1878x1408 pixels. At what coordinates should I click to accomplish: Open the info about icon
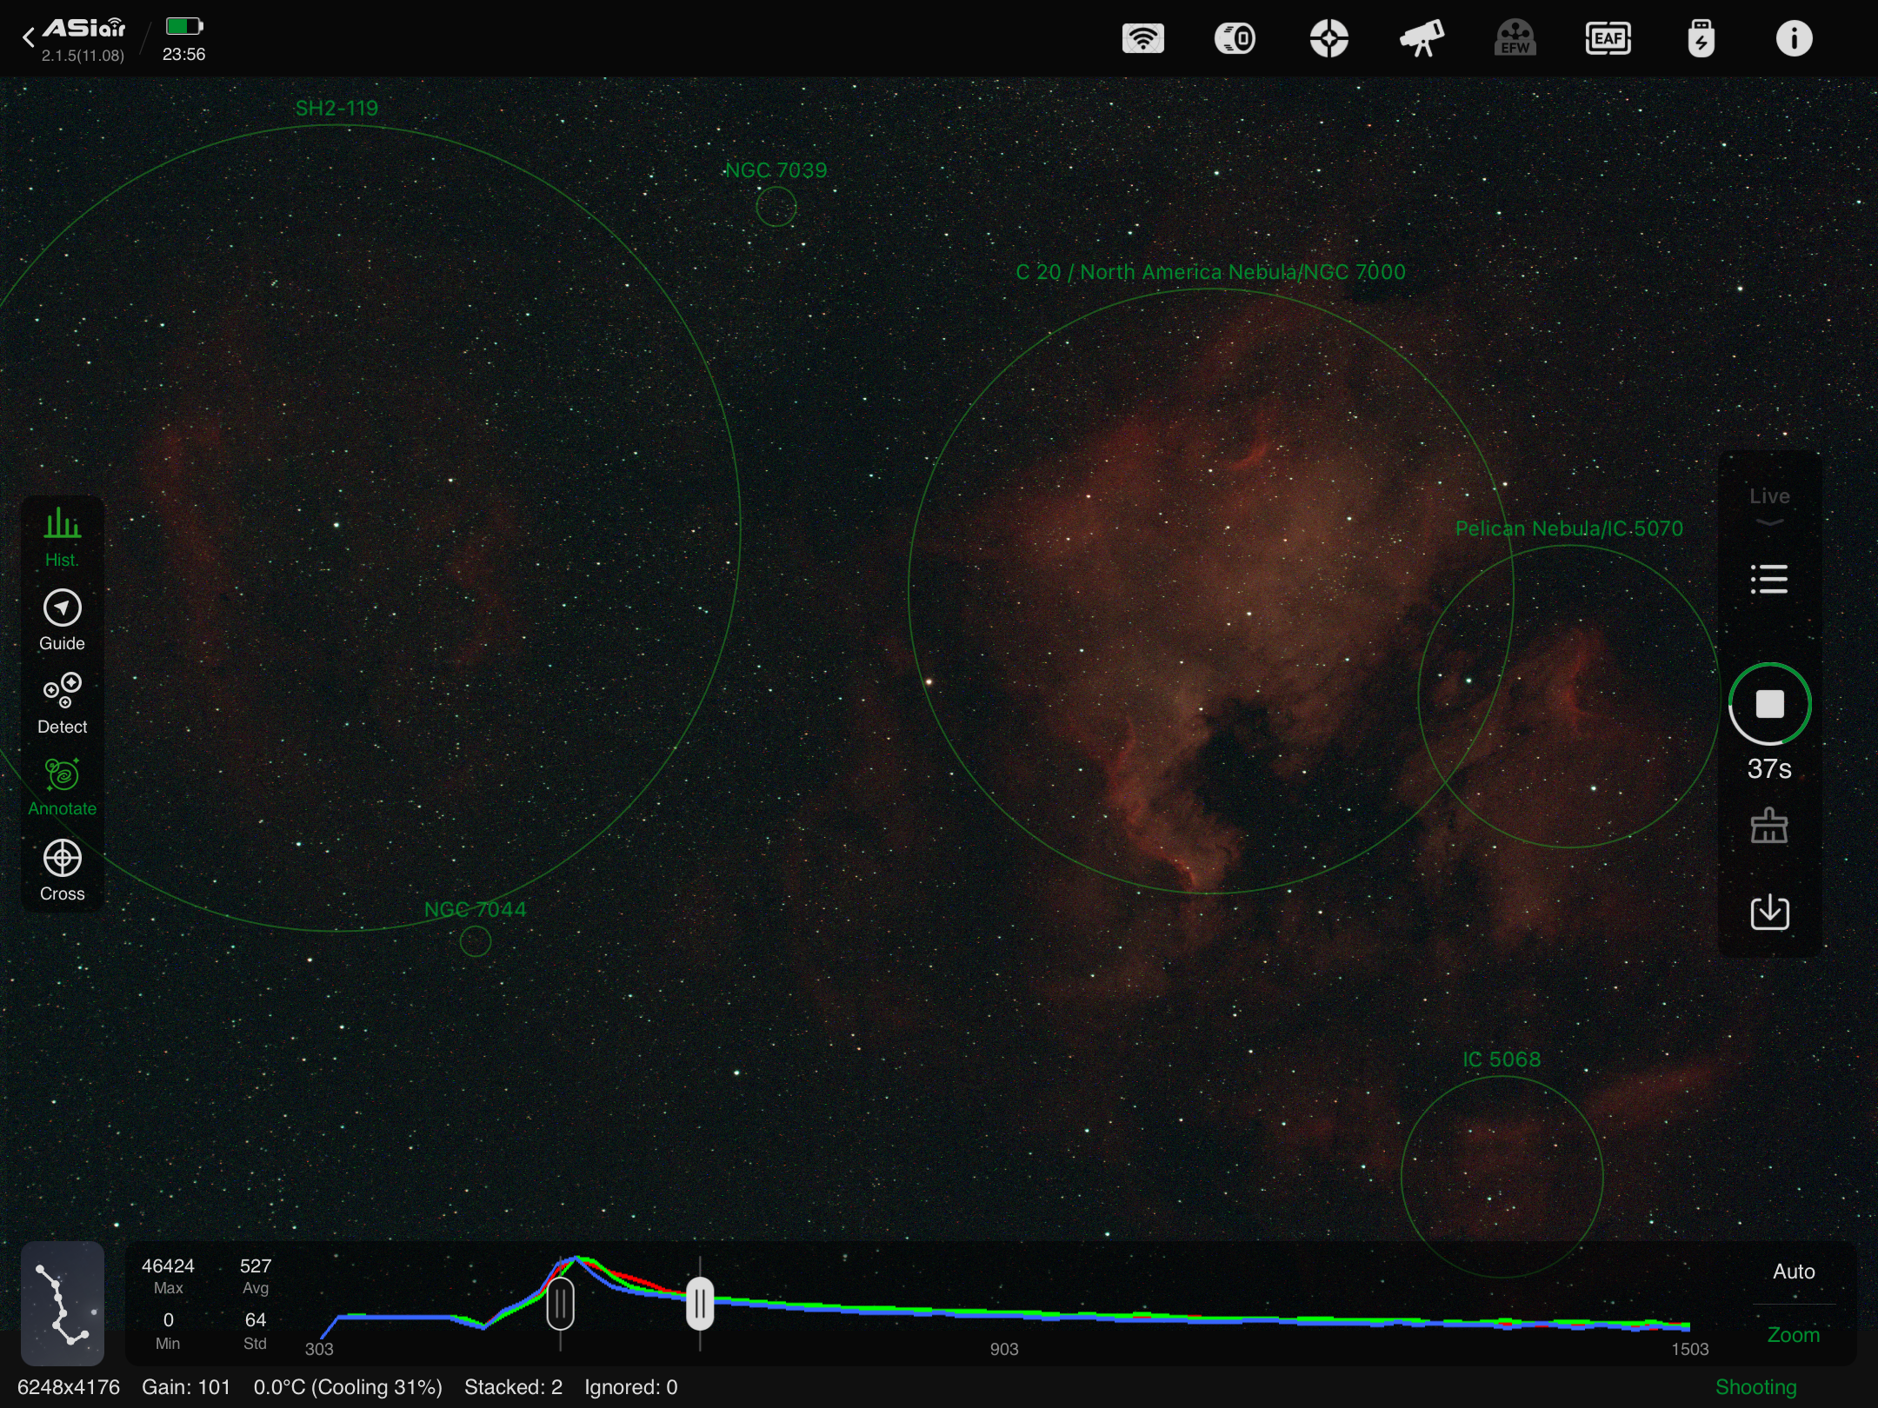tap(1794, 39)
